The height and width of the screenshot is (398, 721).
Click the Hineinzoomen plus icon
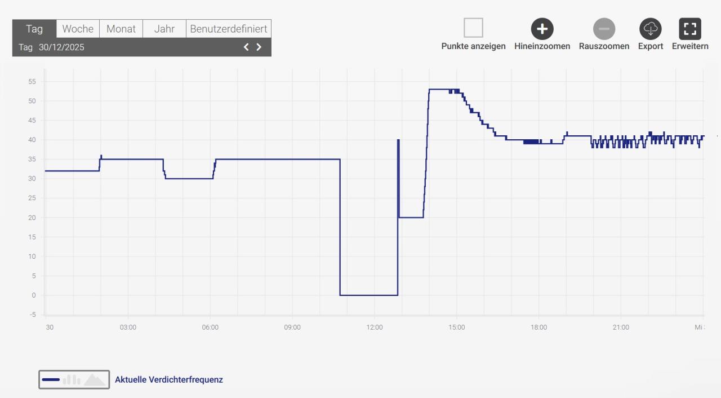coord(542,29)
